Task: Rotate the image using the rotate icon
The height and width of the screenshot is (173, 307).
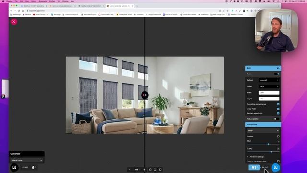Action: [x=150, y=170]
